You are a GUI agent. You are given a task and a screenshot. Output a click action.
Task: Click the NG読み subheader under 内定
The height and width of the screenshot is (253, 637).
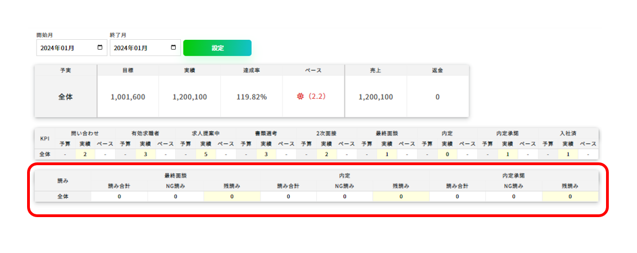[344, 186]
